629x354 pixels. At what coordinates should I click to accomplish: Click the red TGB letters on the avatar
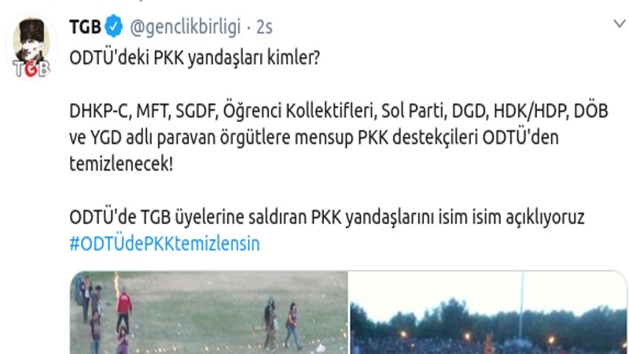point(31,68)
